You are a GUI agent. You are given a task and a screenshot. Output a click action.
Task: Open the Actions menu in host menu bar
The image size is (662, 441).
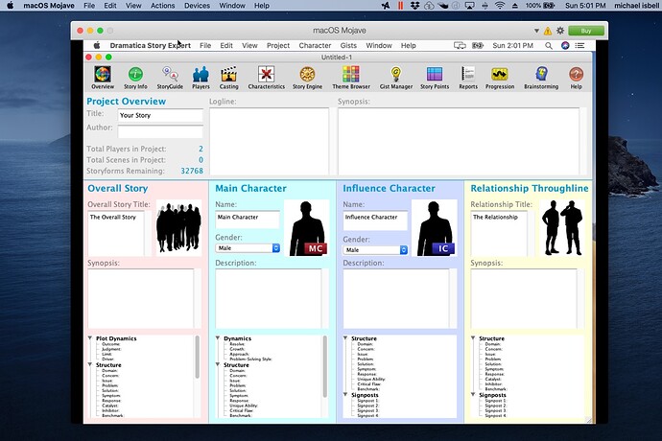[x=162, y=6]
